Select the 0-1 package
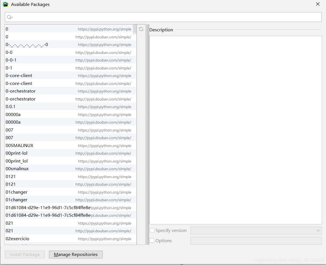The height and width of the screenshot is (265, 326). [x=71, y=68]
